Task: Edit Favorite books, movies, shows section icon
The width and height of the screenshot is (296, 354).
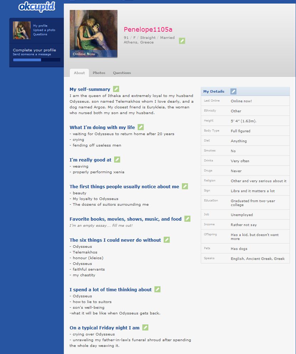Action: pos(187,219)
